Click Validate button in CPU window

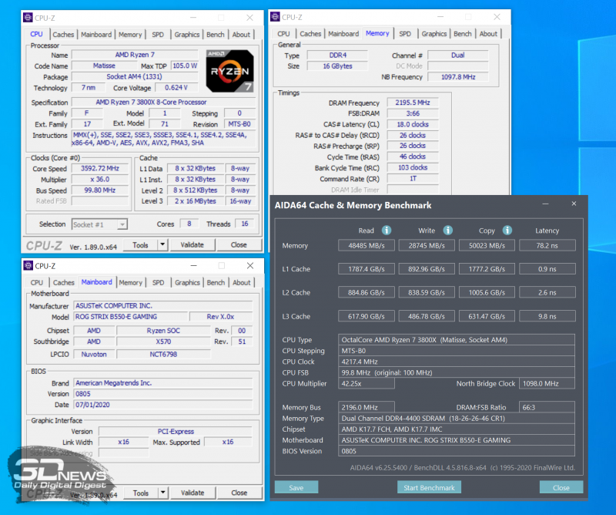192,244
